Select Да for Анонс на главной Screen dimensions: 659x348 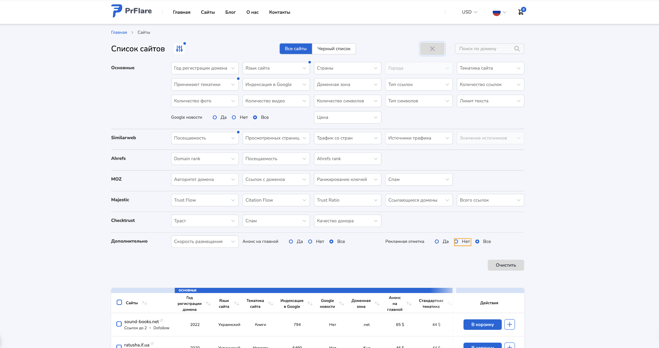(291, 241)
